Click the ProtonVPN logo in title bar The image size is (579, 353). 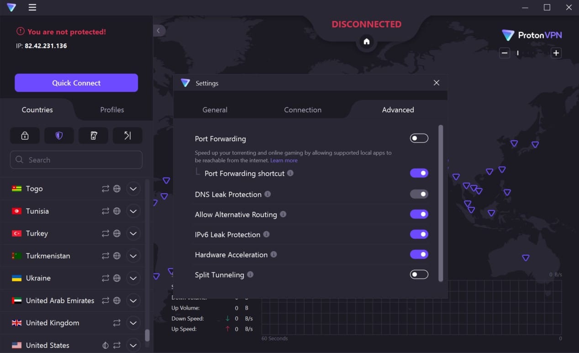pos(11,7)
